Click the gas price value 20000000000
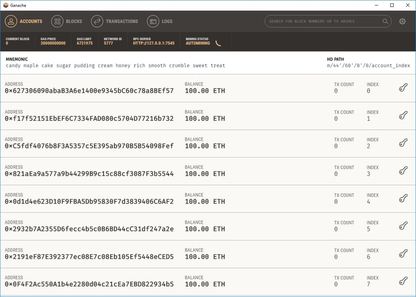 coord(53,43)
